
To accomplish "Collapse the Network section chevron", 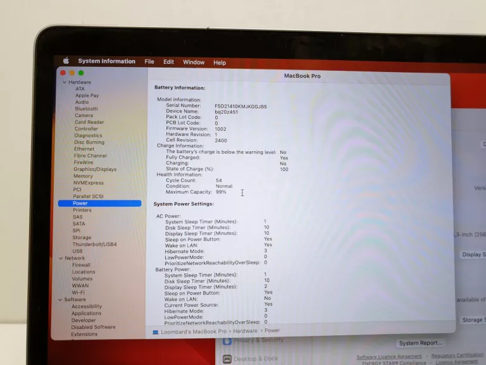I will (x=61, y=258).
